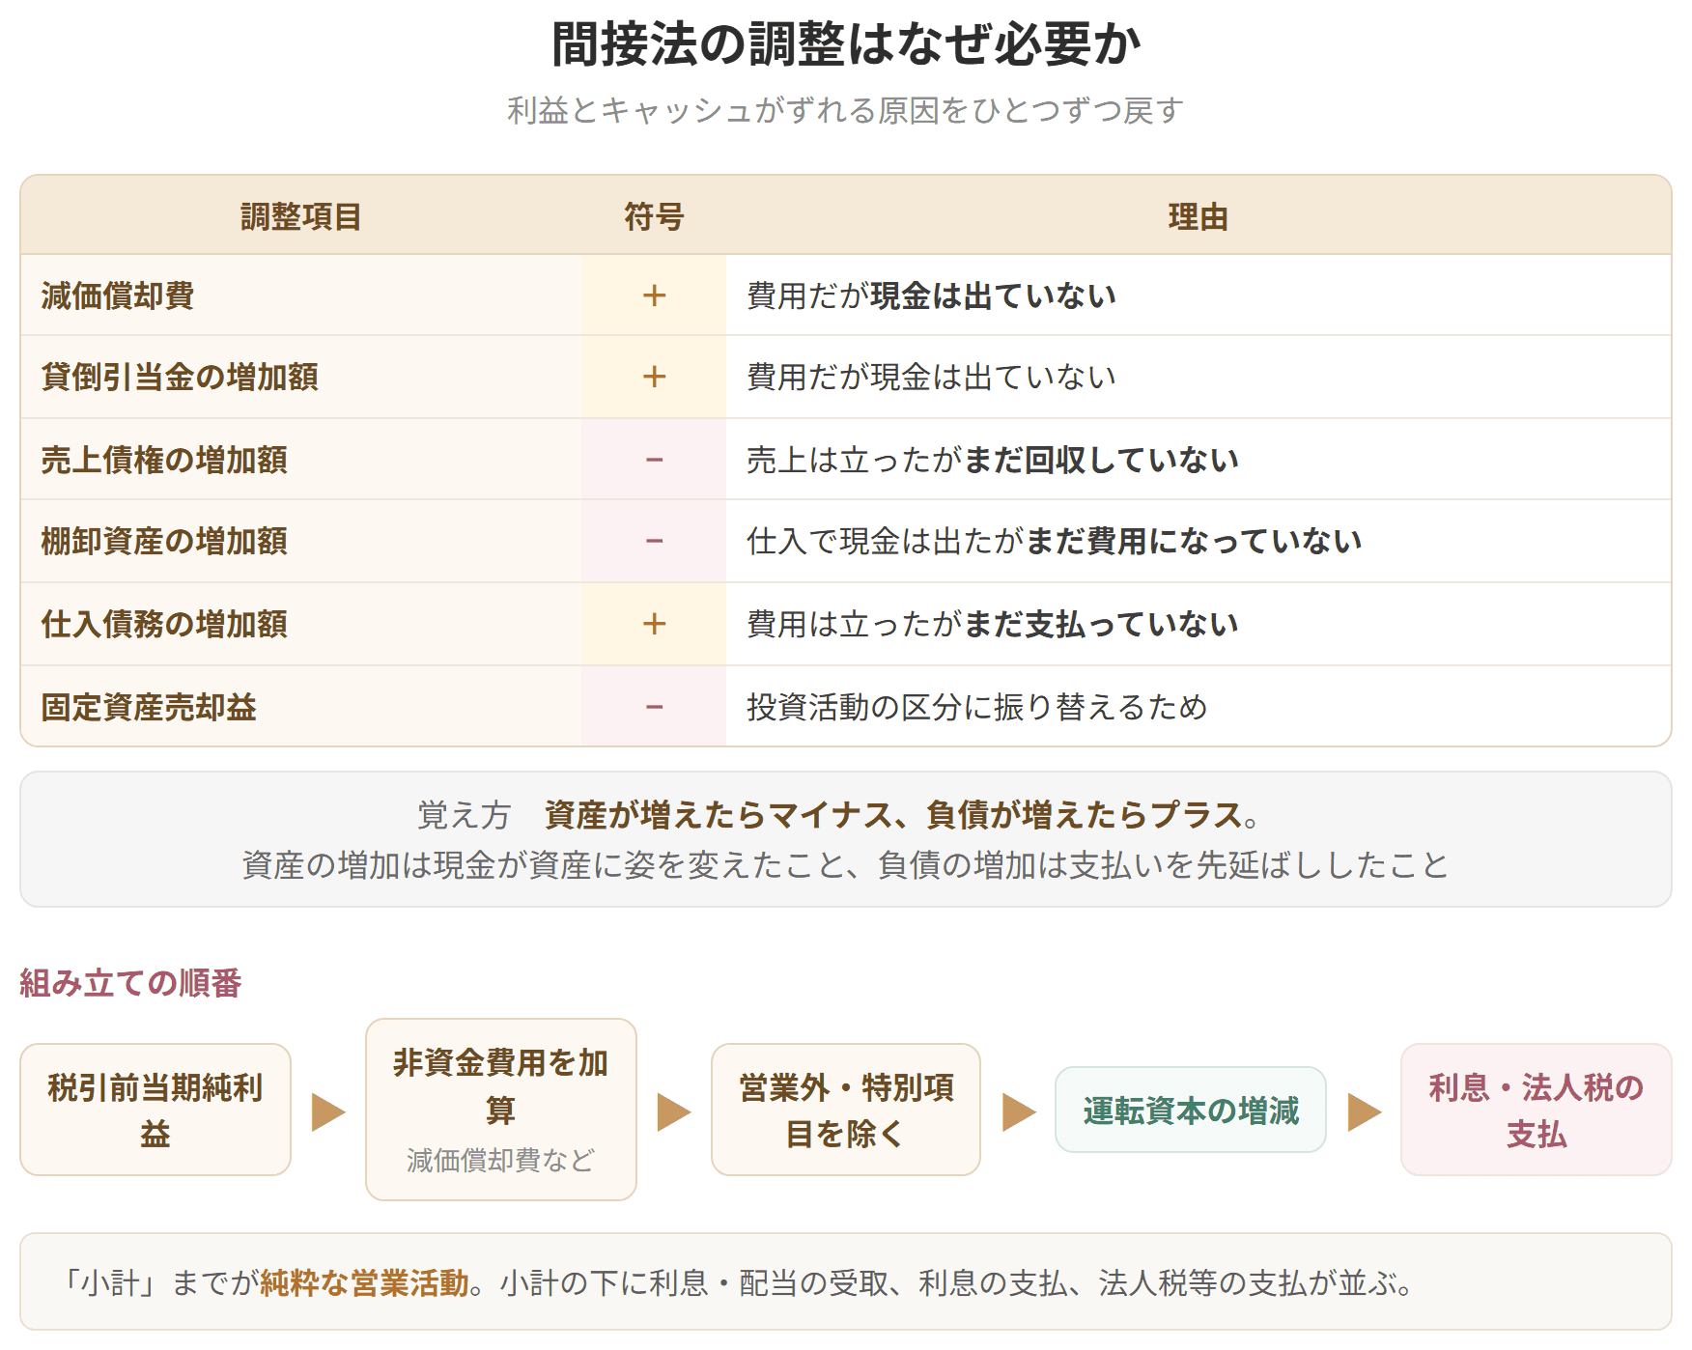Screen dimensions: 1692x1350
Task: Click the 非資金費用を加算 step box
Action: click(501, 1110)
